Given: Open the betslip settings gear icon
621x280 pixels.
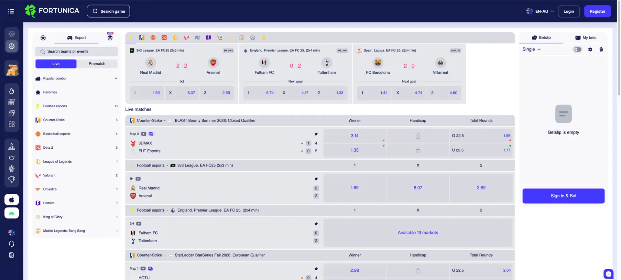Looking at the screenshot, I should [x=590, y=49].
